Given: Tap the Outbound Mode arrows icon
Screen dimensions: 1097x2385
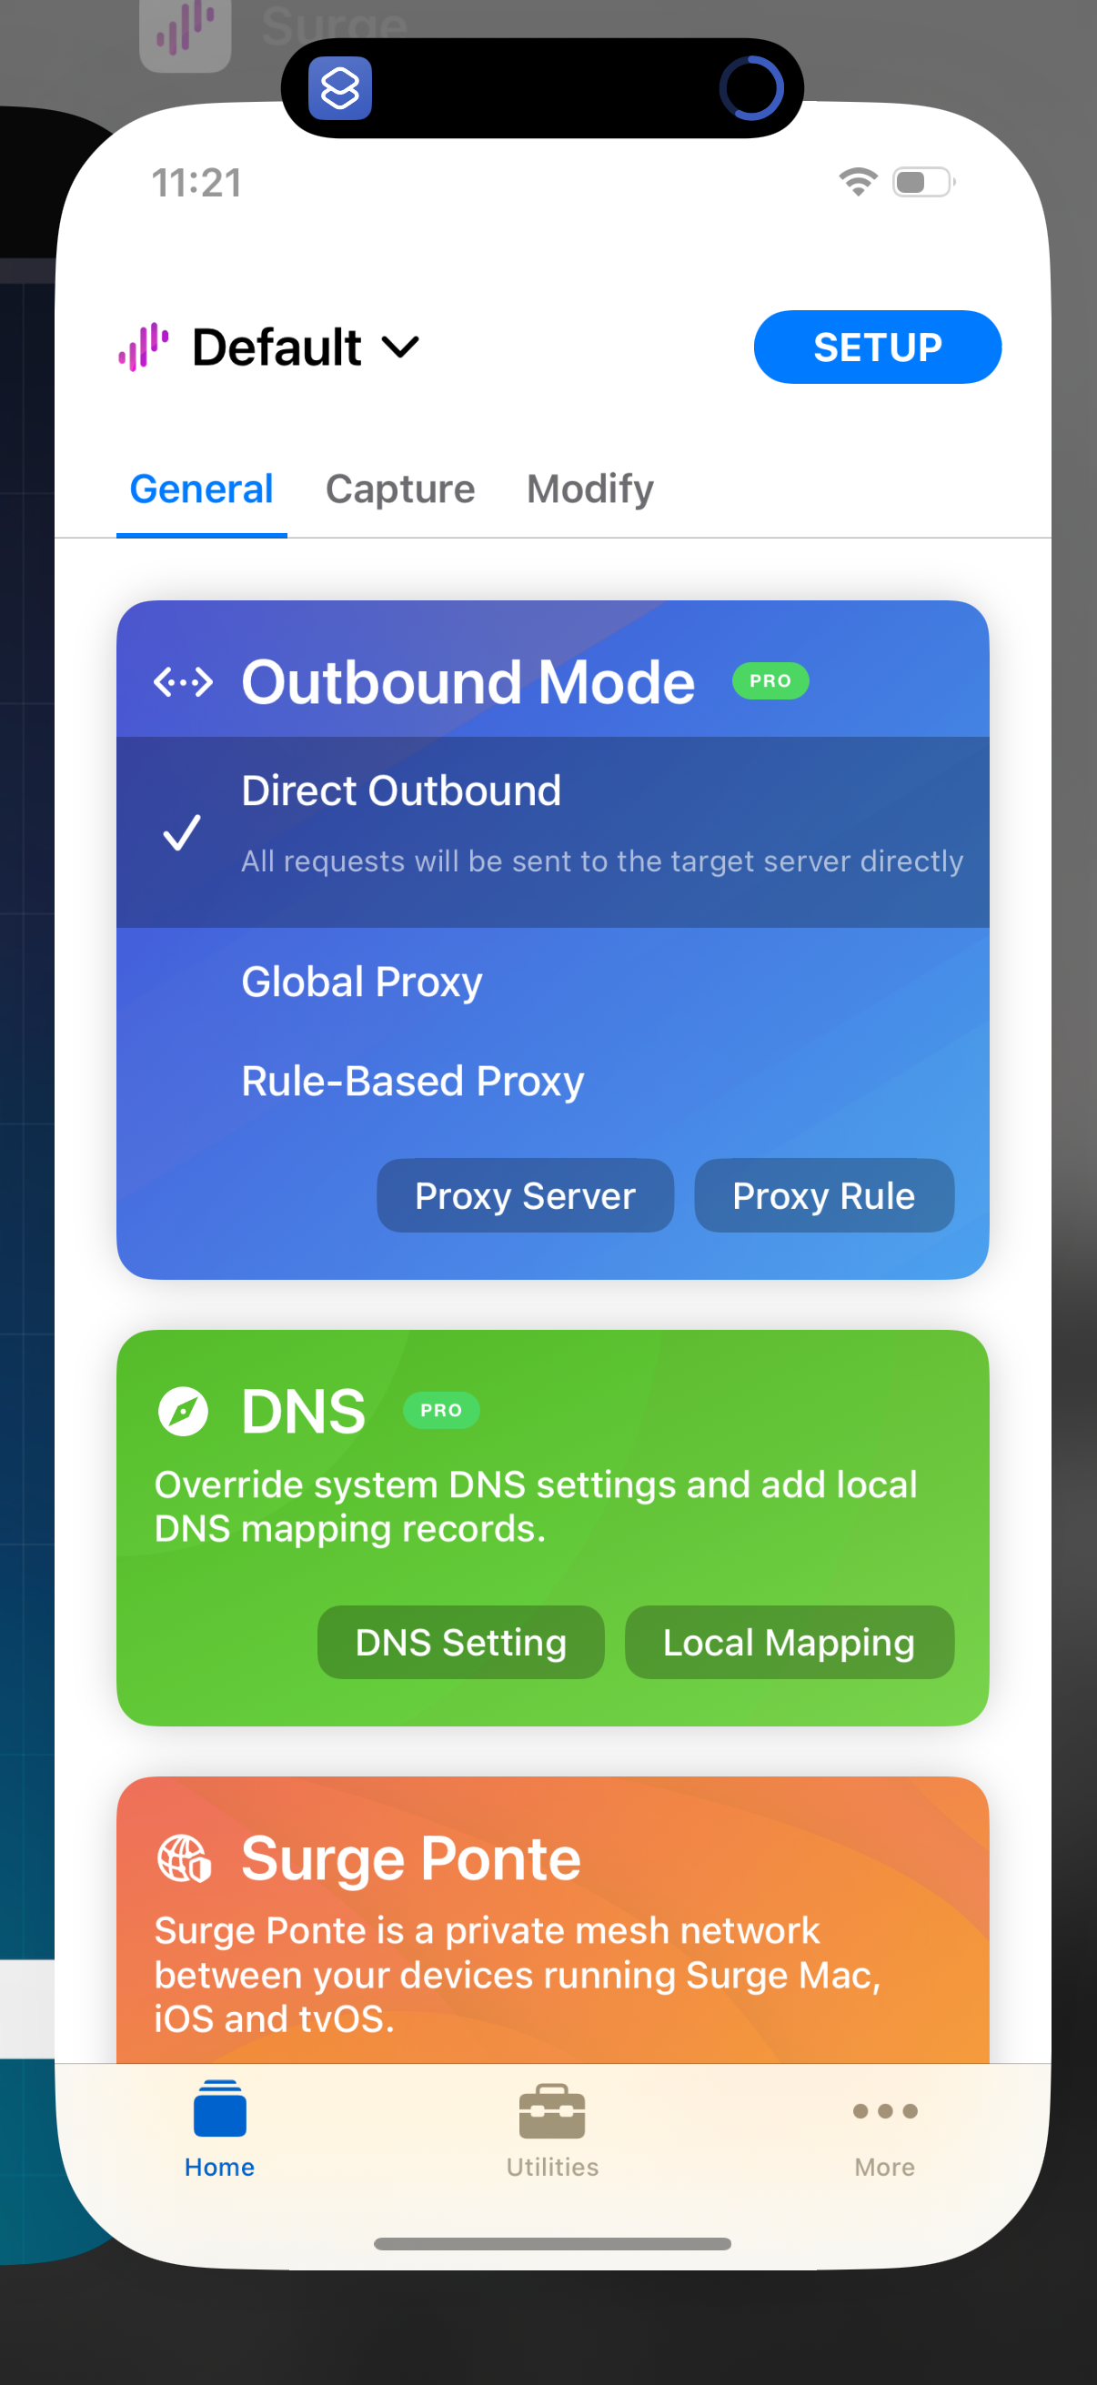Looking at the screenshot, I should click(x=182, y=682).
